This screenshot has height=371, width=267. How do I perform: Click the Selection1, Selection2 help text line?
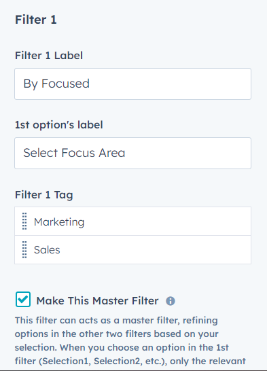click(x=130, y=361)
